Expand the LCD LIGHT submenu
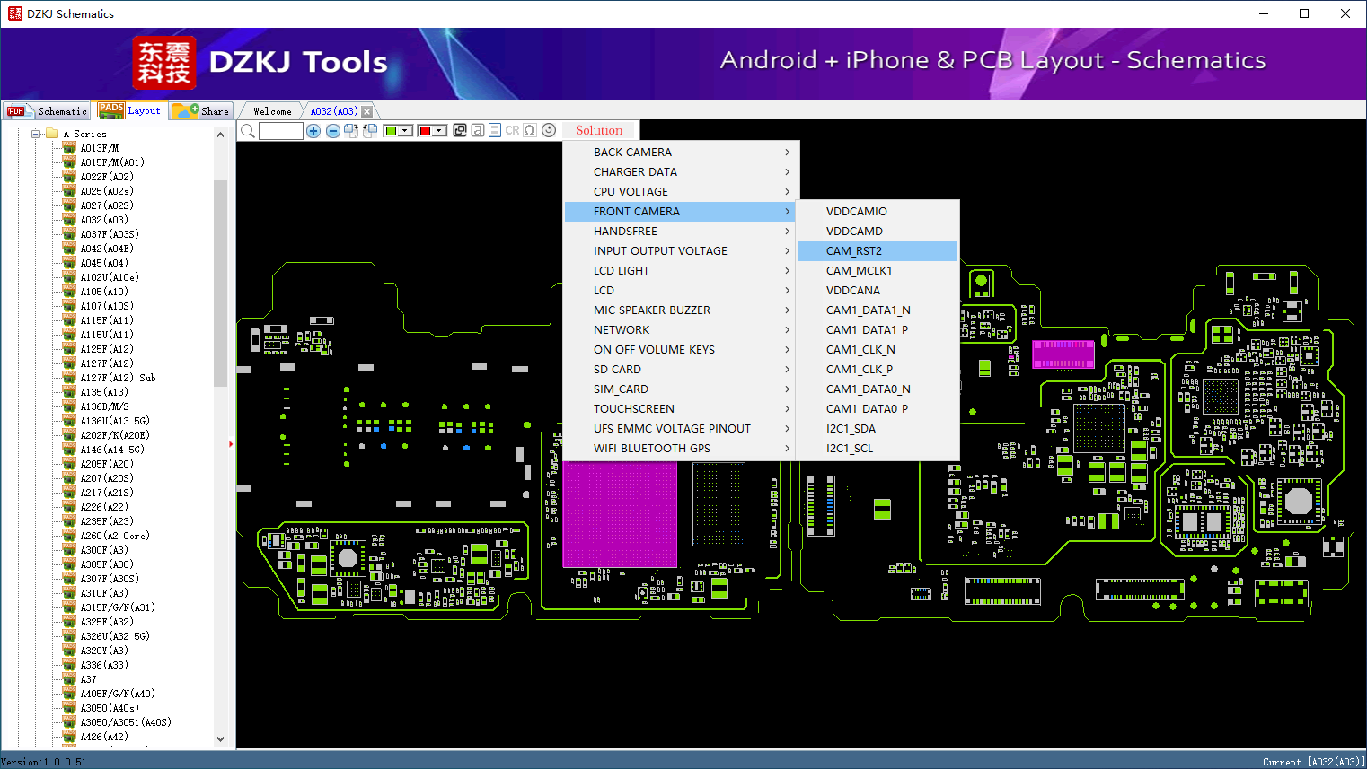 682,271
